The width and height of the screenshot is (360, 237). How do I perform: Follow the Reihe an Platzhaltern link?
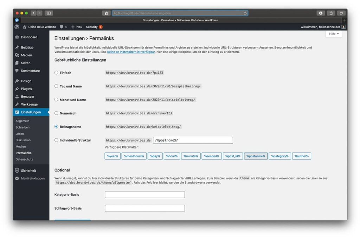pos(131,52)
